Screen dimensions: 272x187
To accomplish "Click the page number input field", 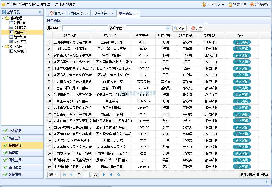I will [85, 175].
